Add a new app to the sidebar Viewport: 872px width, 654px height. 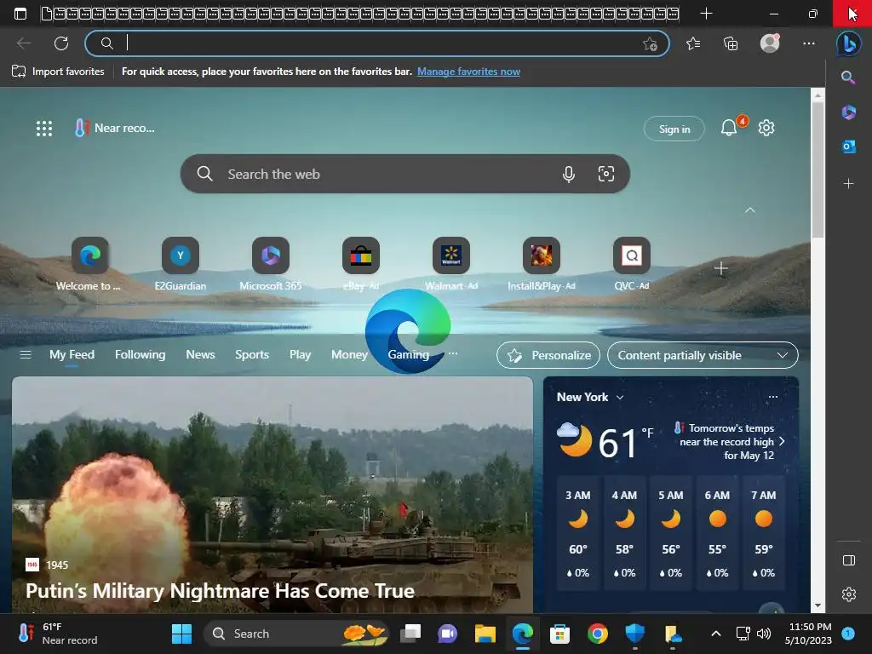coord(848,183)
